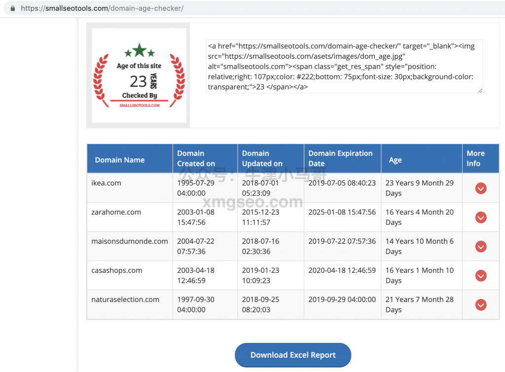Click age 14 Years 10 Month 6 Days
Screen dimensions: 505x372
tap(419, 246)
